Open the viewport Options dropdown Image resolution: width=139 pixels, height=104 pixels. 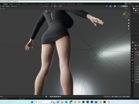(127, 9)
